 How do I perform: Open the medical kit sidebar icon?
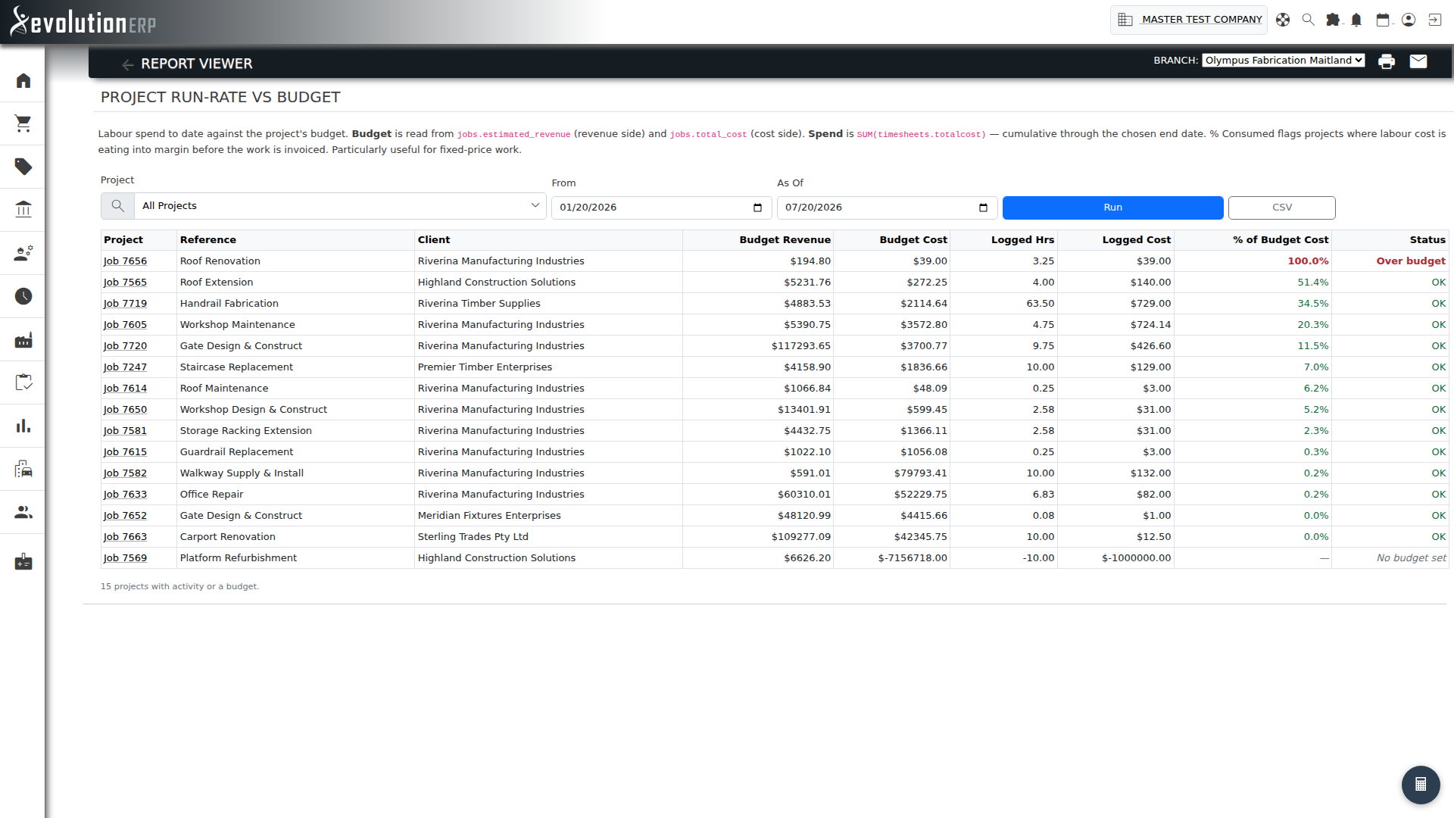pos(23,562)
